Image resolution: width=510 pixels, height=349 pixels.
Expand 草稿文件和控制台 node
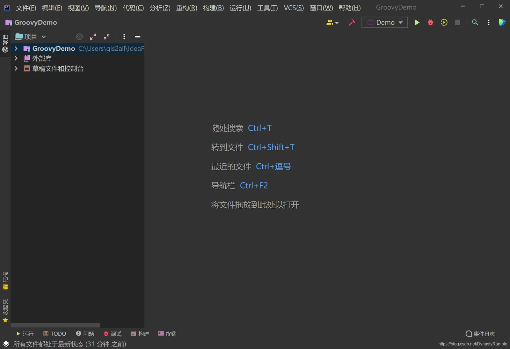[x=16, y=69]
